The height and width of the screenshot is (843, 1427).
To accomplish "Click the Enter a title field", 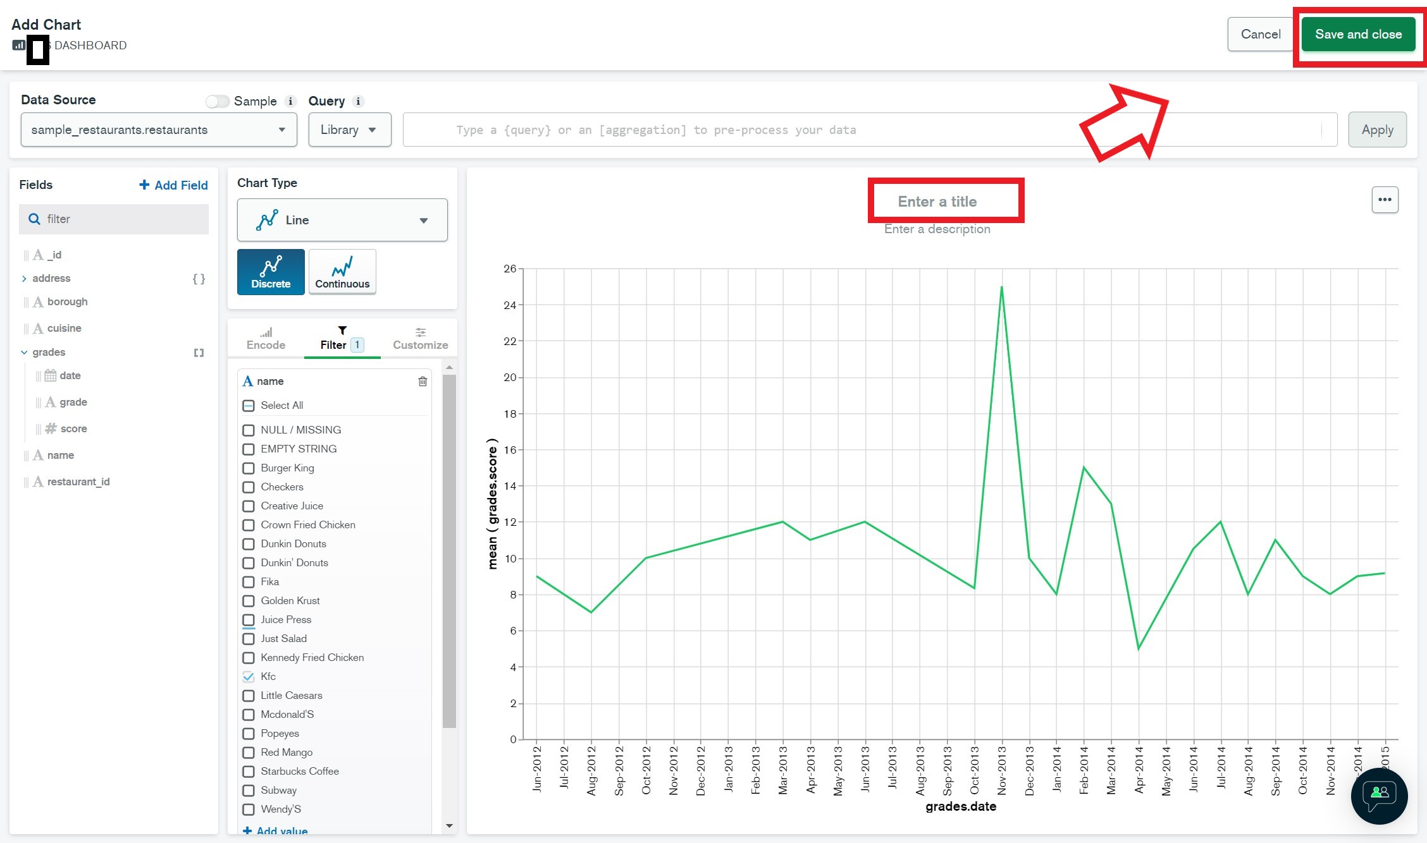I will (937, 202).
